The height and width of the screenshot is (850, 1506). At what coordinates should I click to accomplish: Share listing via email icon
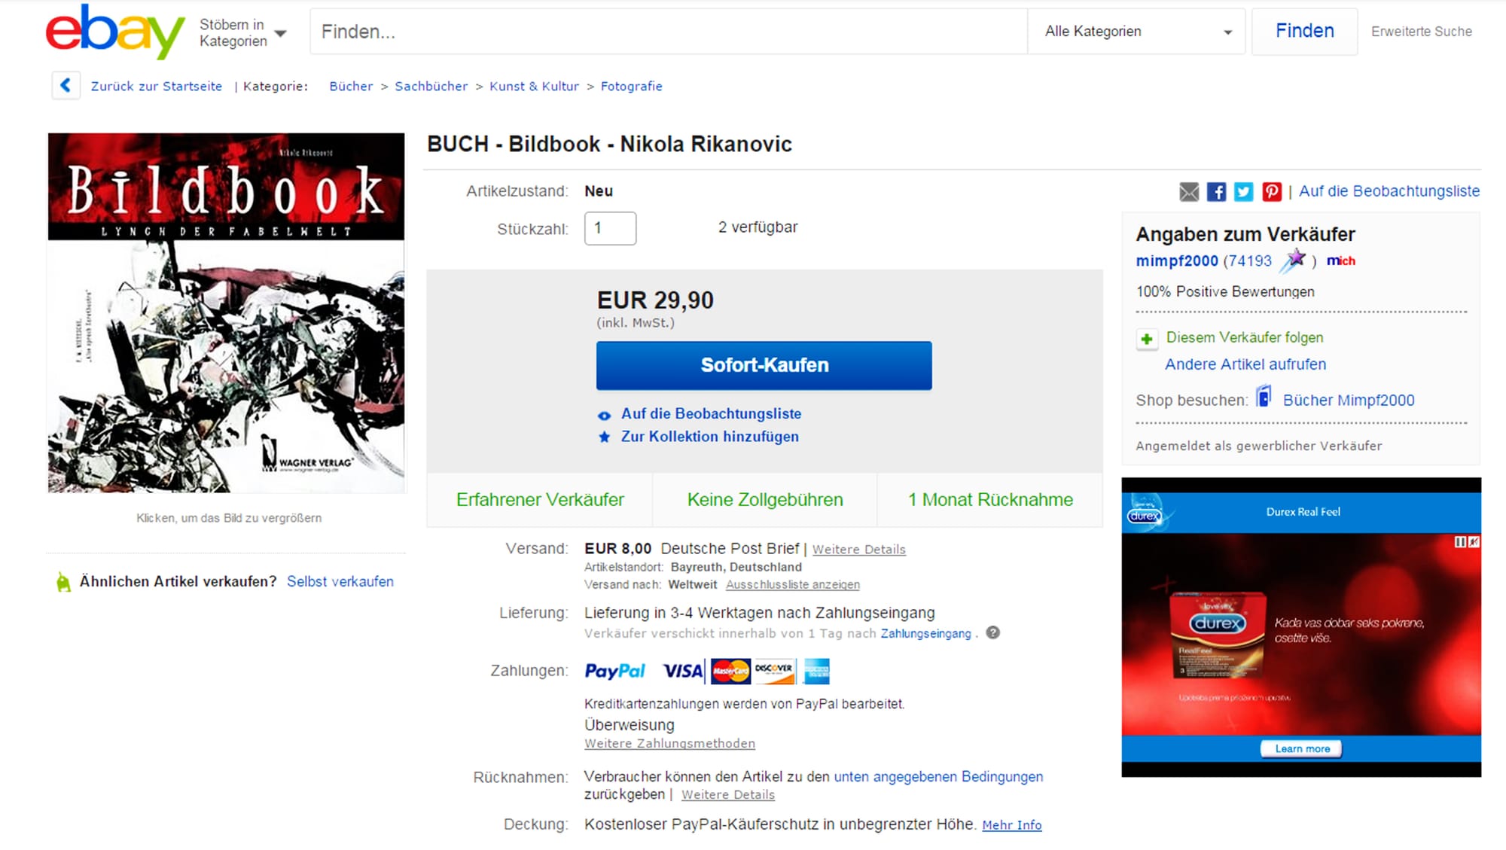(x=1189, y=192)
